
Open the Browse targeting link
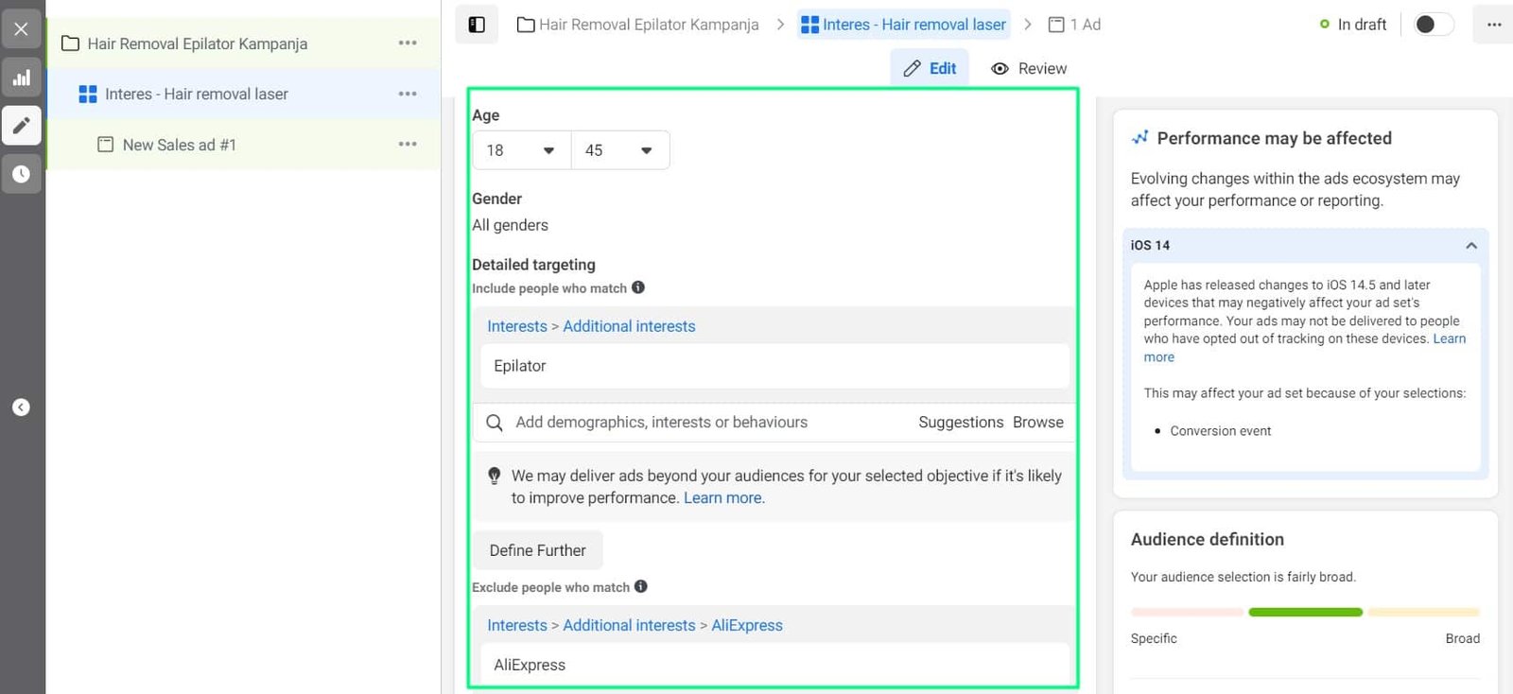coord(1038,422)
